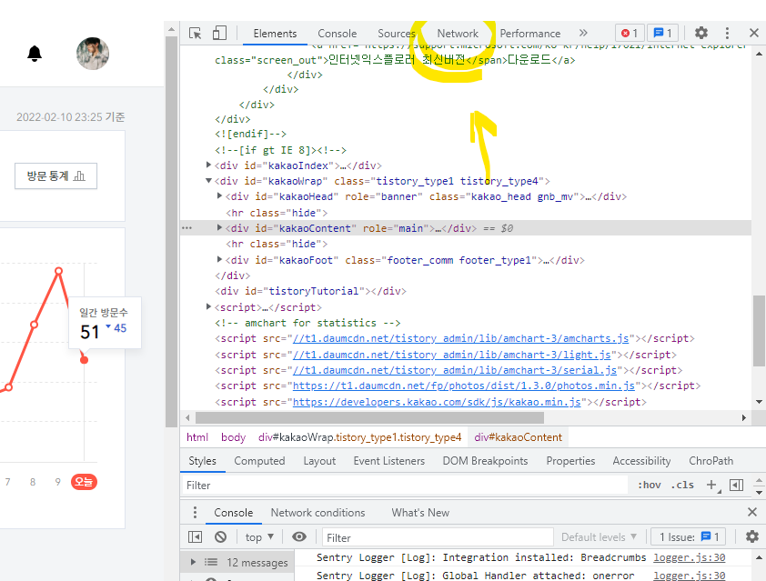Expand the div#kakaoFoot node
The width and height of the screenshot is (766, 581).
219,259
